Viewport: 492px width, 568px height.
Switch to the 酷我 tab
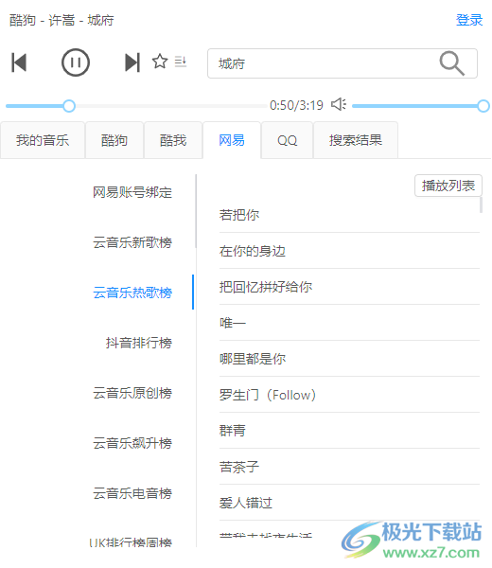(173, 140)
